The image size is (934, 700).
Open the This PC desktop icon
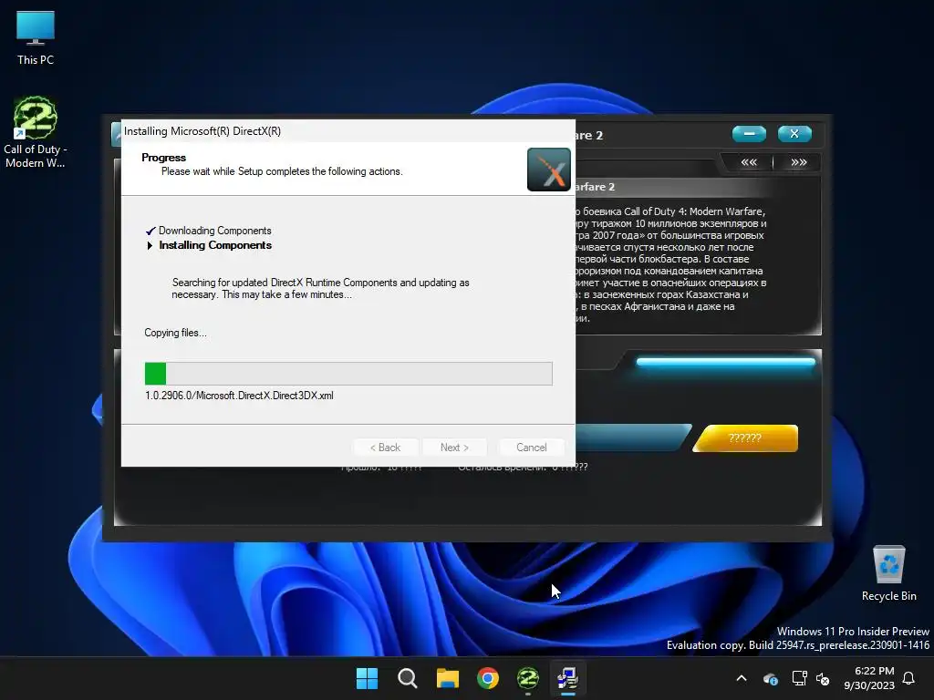click(x=36, y=38)
